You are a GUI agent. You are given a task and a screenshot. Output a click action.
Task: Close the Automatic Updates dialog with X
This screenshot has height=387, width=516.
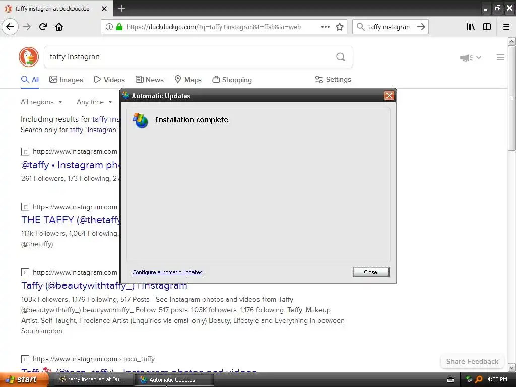(x=389, y=96)
